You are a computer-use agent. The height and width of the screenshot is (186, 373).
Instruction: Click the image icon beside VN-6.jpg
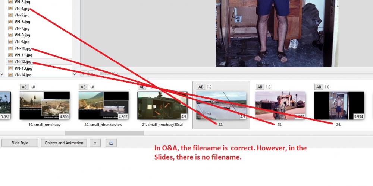[x=10, y=22]
